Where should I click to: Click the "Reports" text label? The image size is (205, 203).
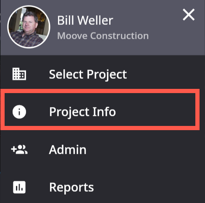71,188
